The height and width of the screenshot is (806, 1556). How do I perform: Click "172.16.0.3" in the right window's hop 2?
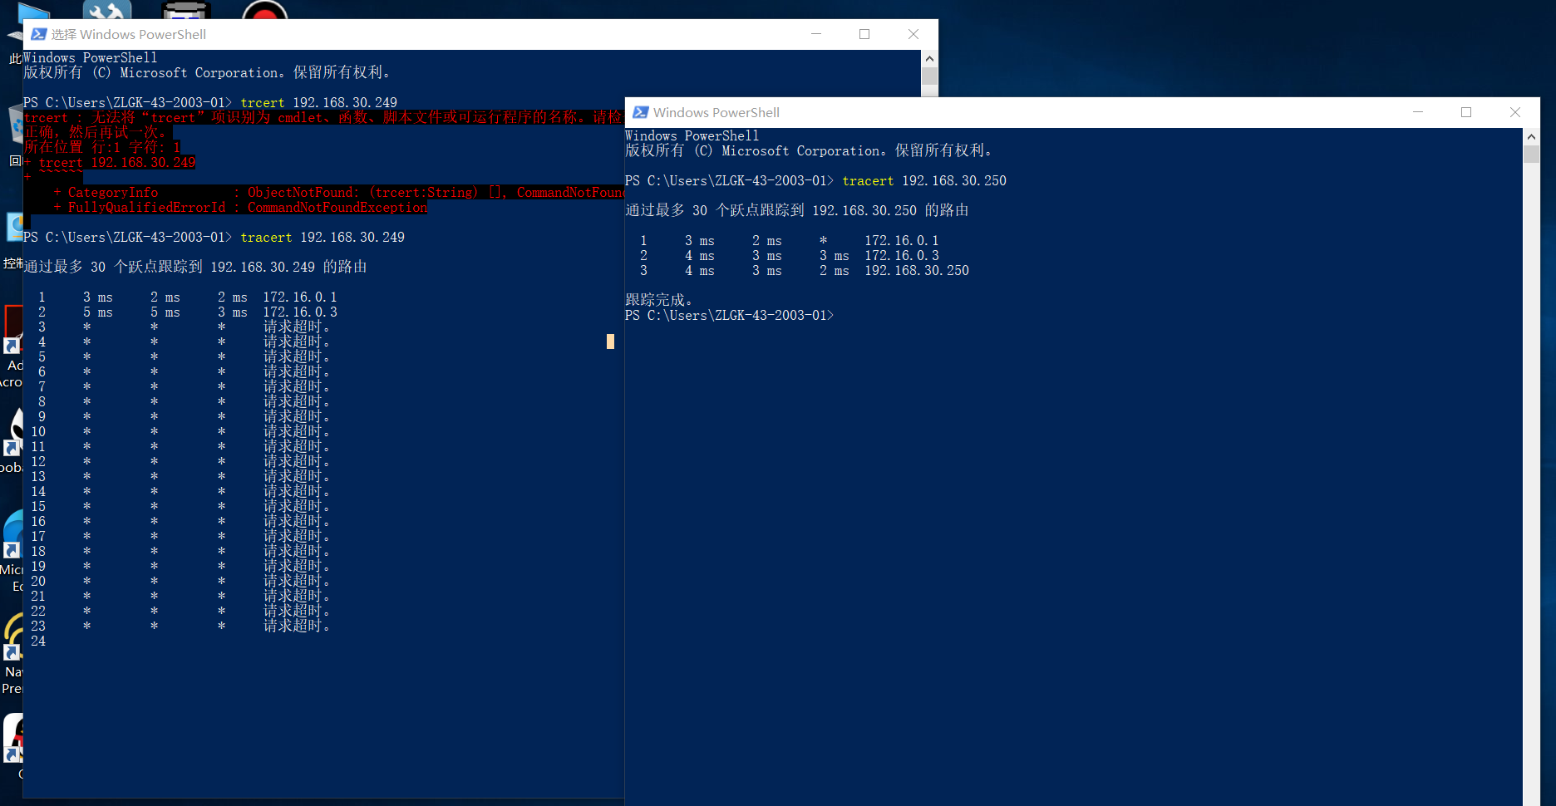click(902, 256)
